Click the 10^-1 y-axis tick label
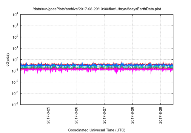This screenshot has width=191, height=133. 15,71
